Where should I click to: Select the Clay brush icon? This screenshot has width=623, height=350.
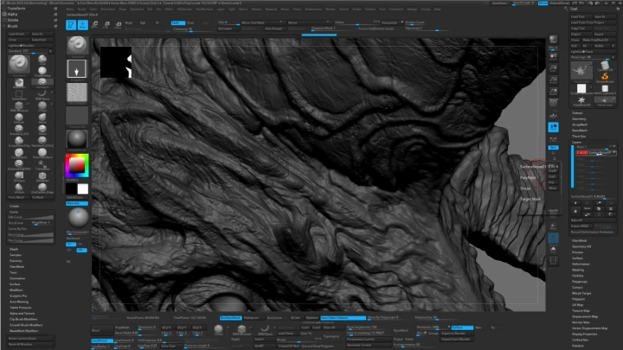click(42, 60)
